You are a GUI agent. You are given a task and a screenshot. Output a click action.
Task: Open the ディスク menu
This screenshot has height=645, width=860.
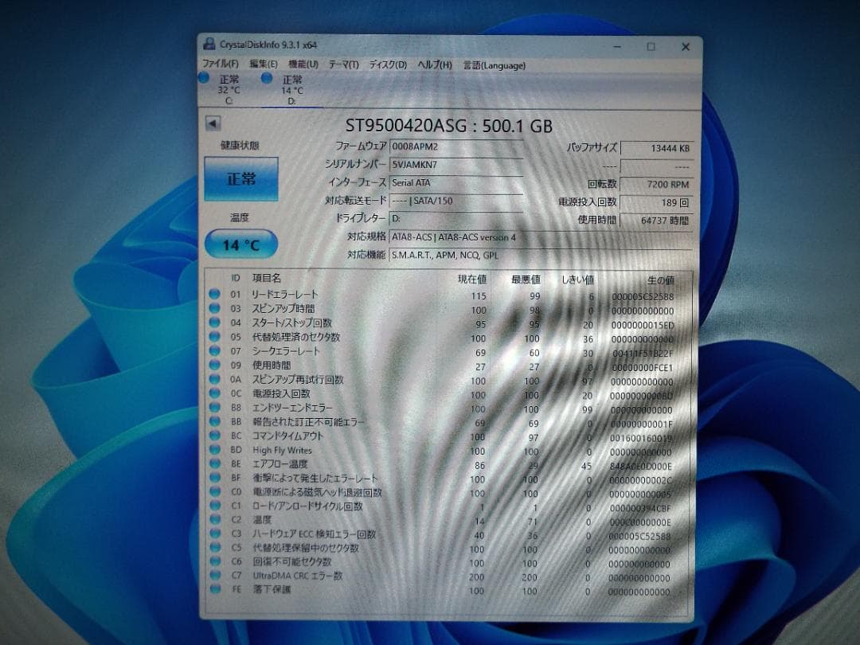click(388, 65)
